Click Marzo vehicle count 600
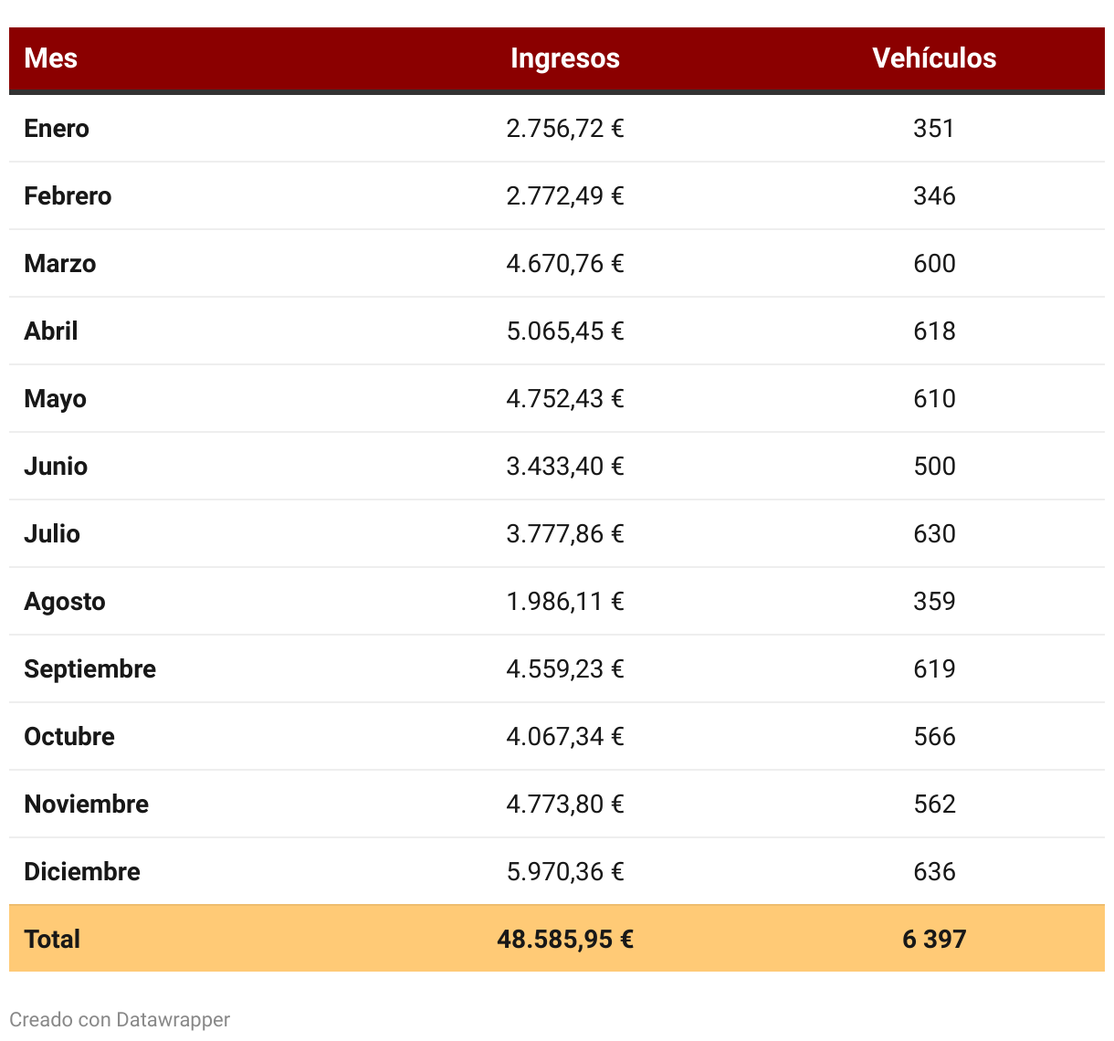 [x=933, y=264]
